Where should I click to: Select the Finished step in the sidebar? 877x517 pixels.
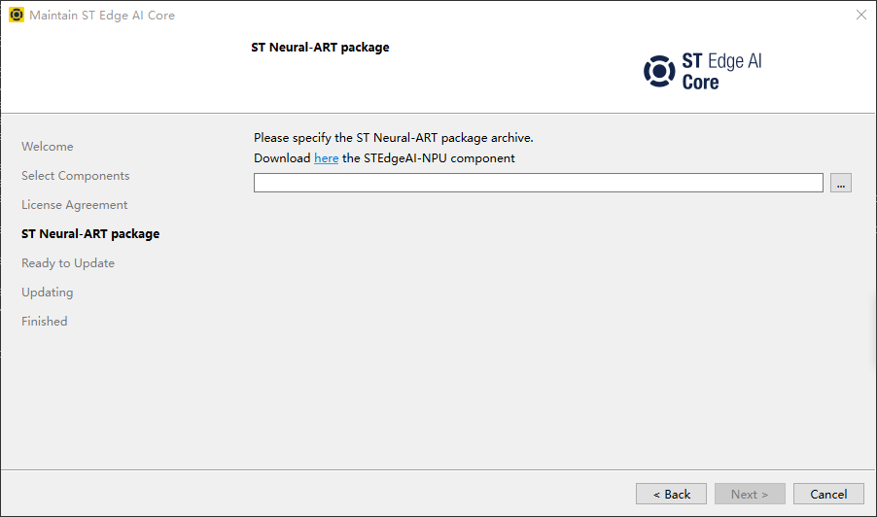point(45,322)
